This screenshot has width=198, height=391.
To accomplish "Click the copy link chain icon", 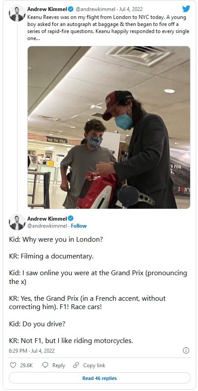I will (76, 365).
